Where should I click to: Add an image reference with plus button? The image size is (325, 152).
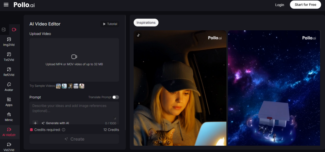click(x=35, y=123)
